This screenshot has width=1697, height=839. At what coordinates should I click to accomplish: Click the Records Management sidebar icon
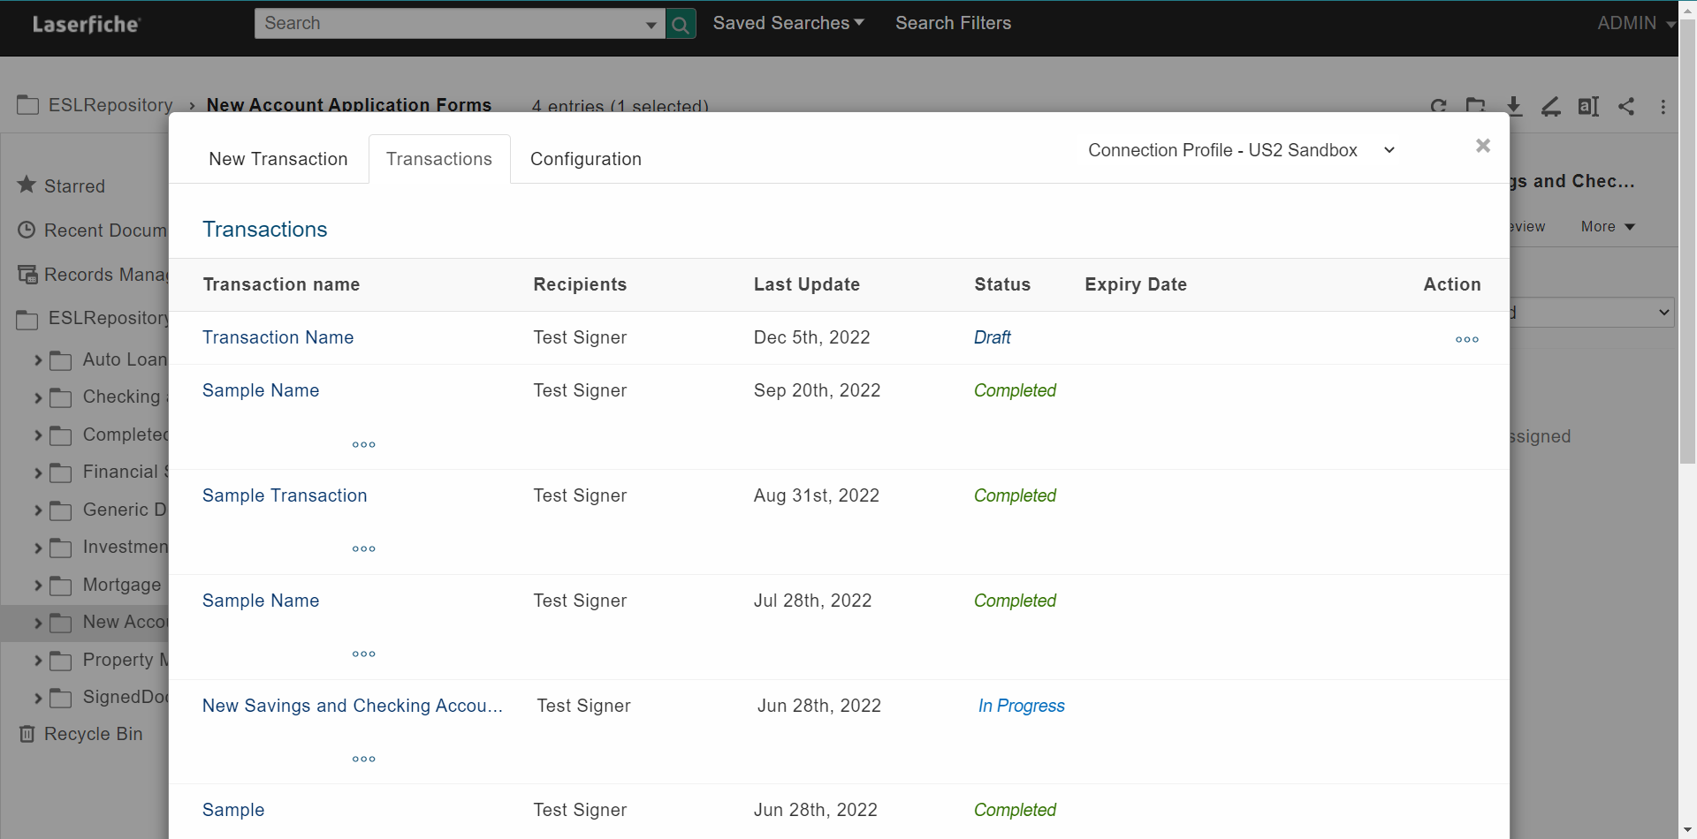(x=27, y=275)
